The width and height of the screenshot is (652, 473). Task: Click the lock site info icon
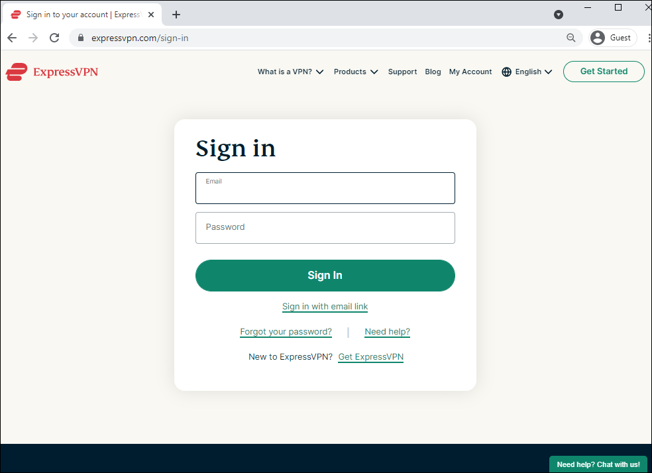coord(81,38)
